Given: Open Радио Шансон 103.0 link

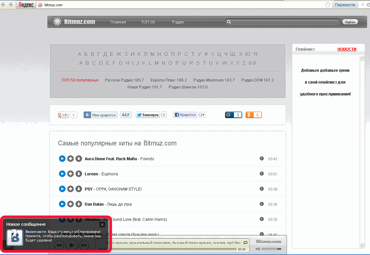Looking at the screenshot, I should click(x=188, y=87).
